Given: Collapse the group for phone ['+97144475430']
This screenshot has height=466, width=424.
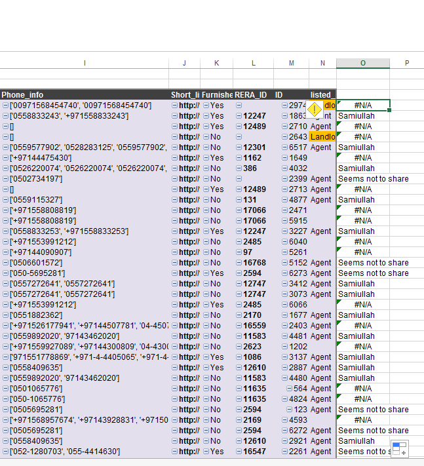Looking at the screenshot, I should click(x=5, y=157).
